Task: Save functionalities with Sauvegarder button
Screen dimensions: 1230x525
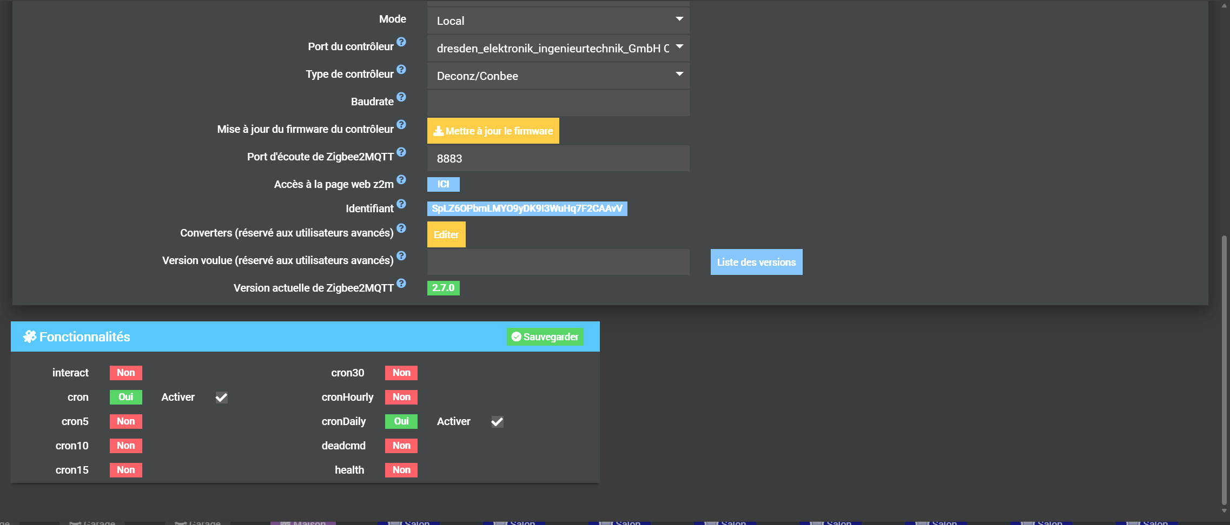Action: (545, 336)
